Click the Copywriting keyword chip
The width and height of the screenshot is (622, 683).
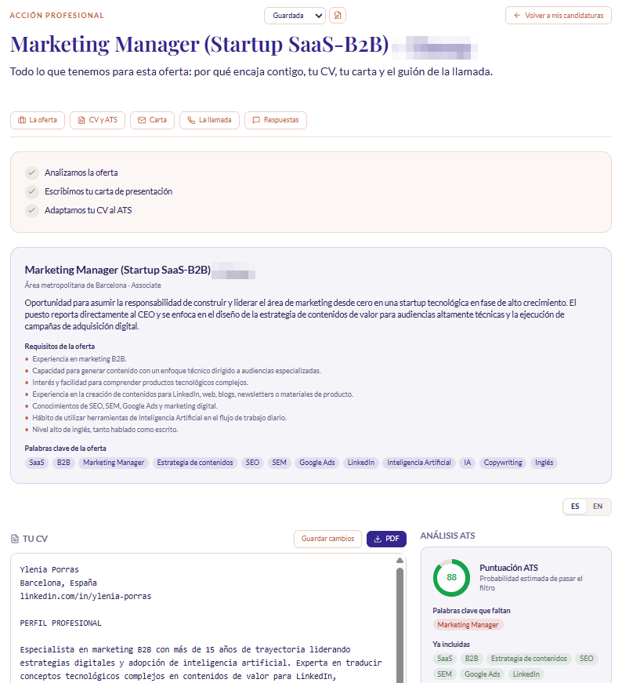(503, 463)
